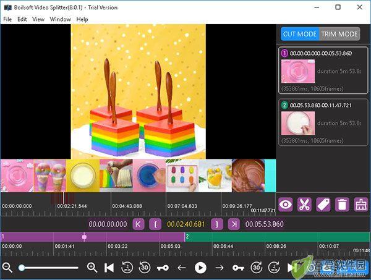The width and height of the screenshot is (371, 280).
Task: Rewind two minutes
Action: (127, 268)
